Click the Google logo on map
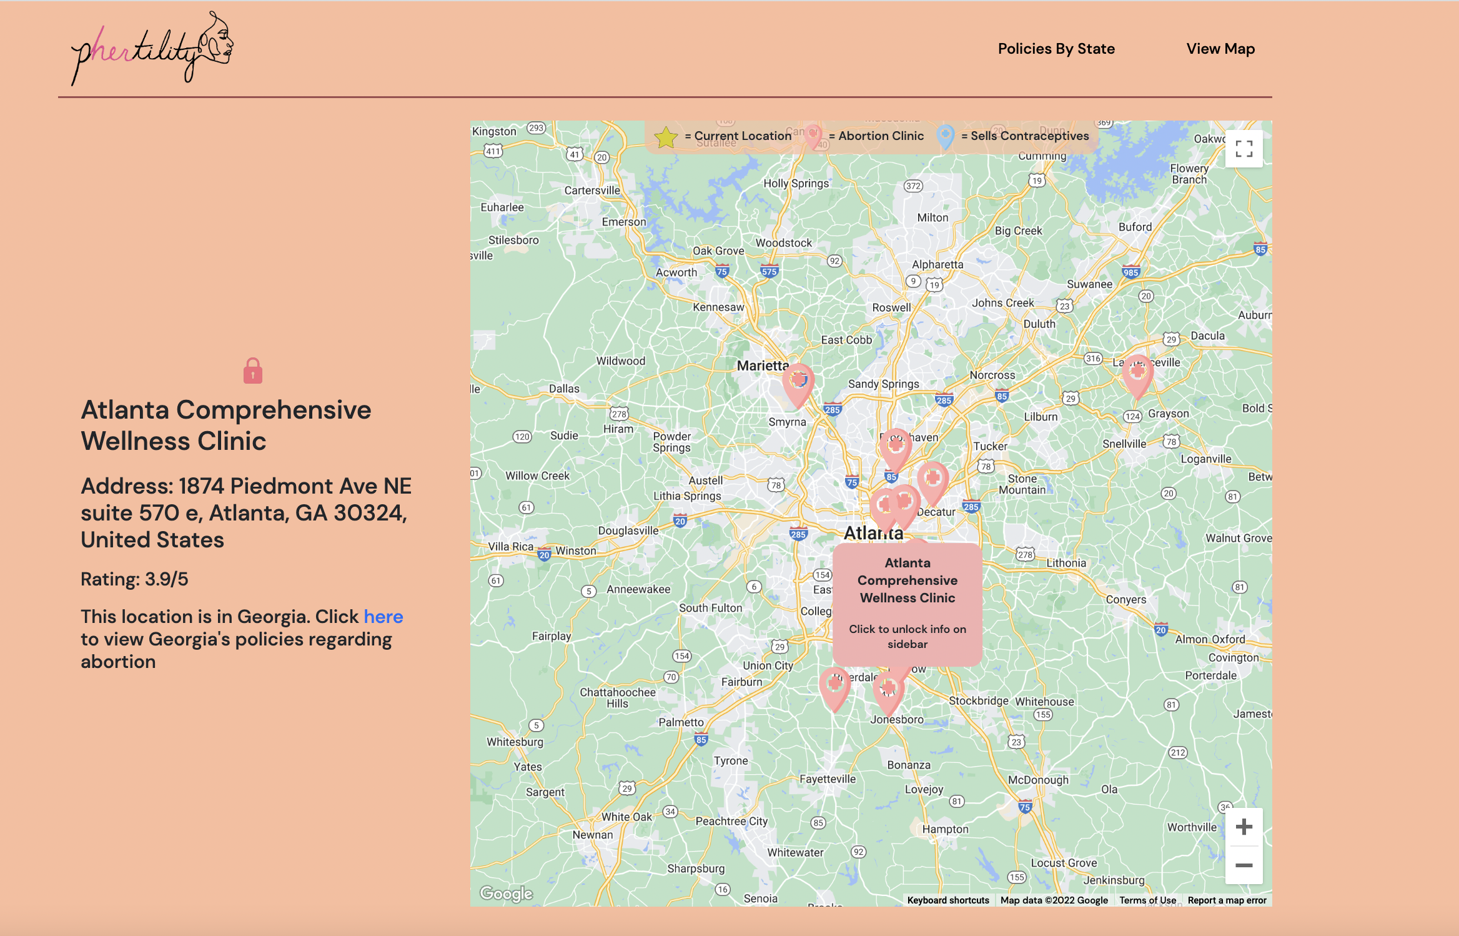The height and width of the screenshot is (936, 1459). click(x=506, y=894)
